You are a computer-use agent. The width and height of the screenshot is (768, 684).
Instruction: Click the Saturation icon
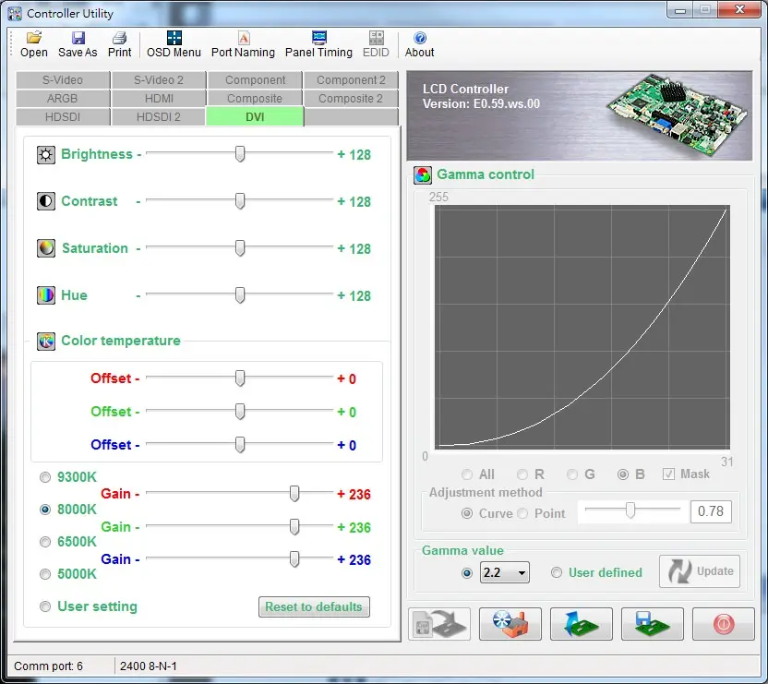tap(46, 248)
